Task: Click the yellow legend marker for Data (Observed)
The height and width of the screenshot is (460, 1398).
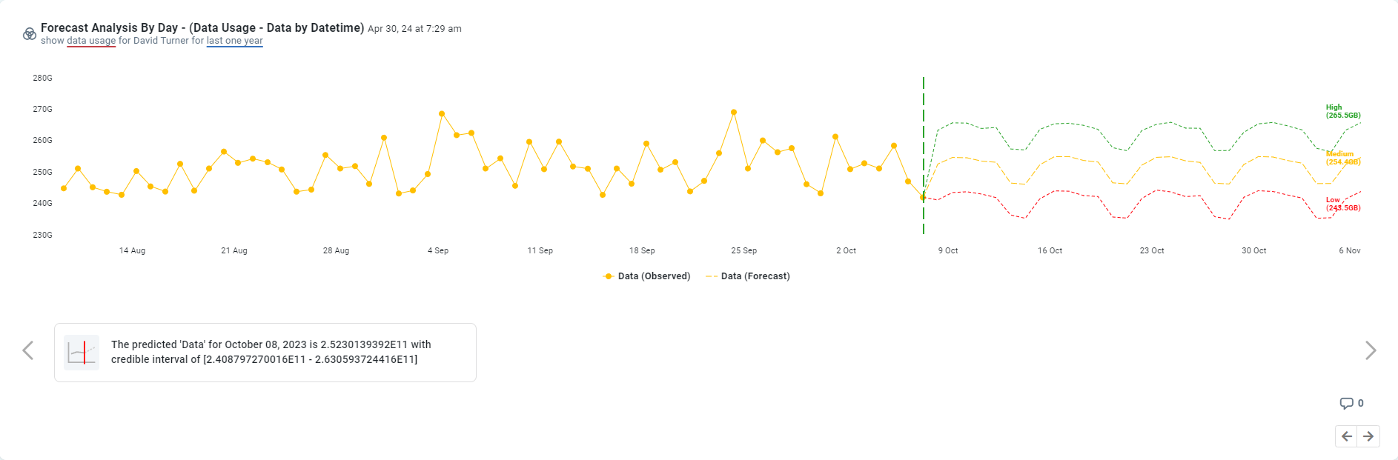Action: point(609,276)
